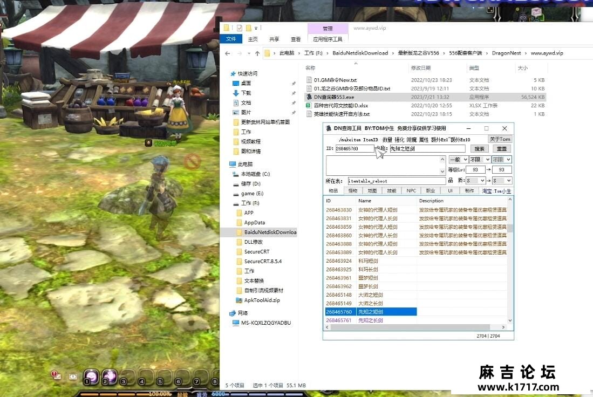Open the 淘宝:Tom小生 link

(x=496, y=191)
